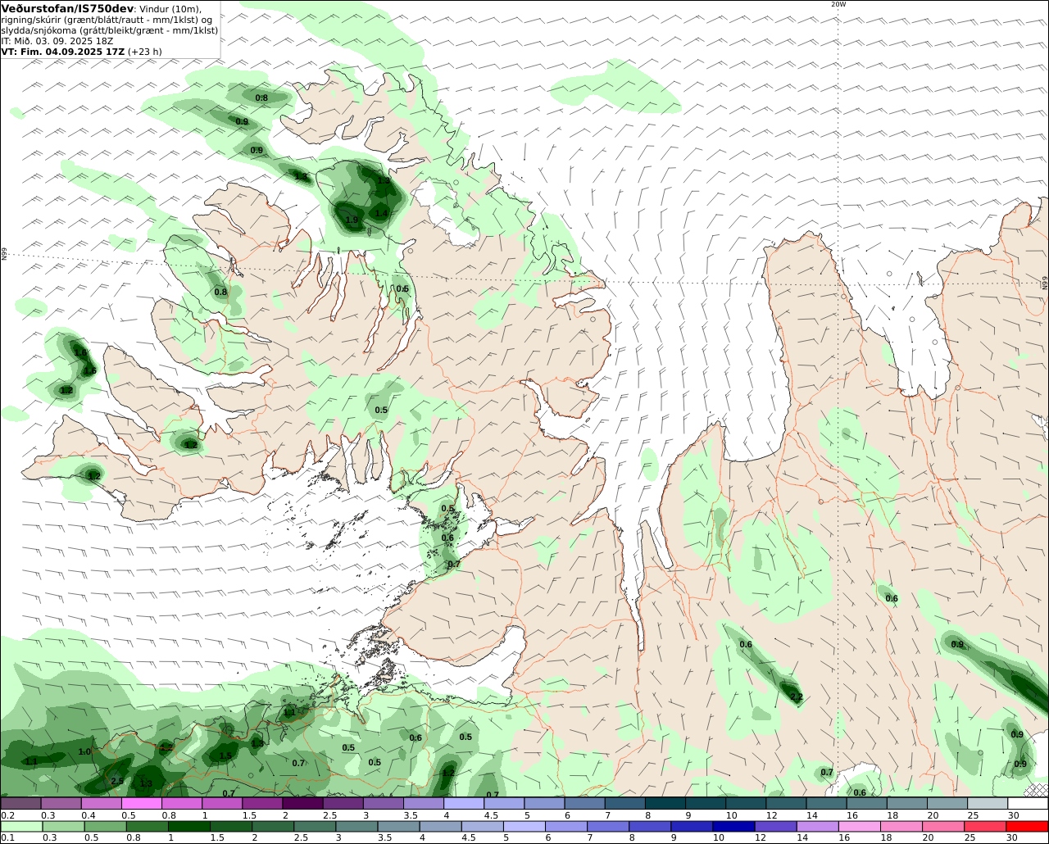Click lower legend darkest green swatch between 1 and 1.5

(189, 827)
